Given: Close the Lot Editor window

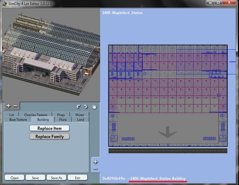Looking at the screenshot, I should click(x=229, y=3).
